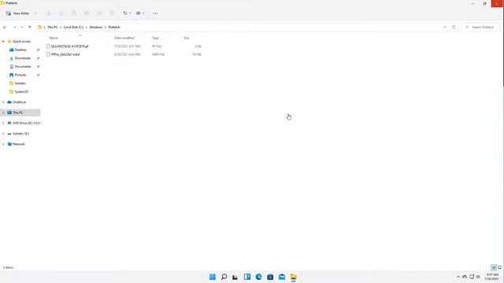Expand the DVD Drive (D:) tree node
This screenshot has height=283, width=504.
coord(3,123)
